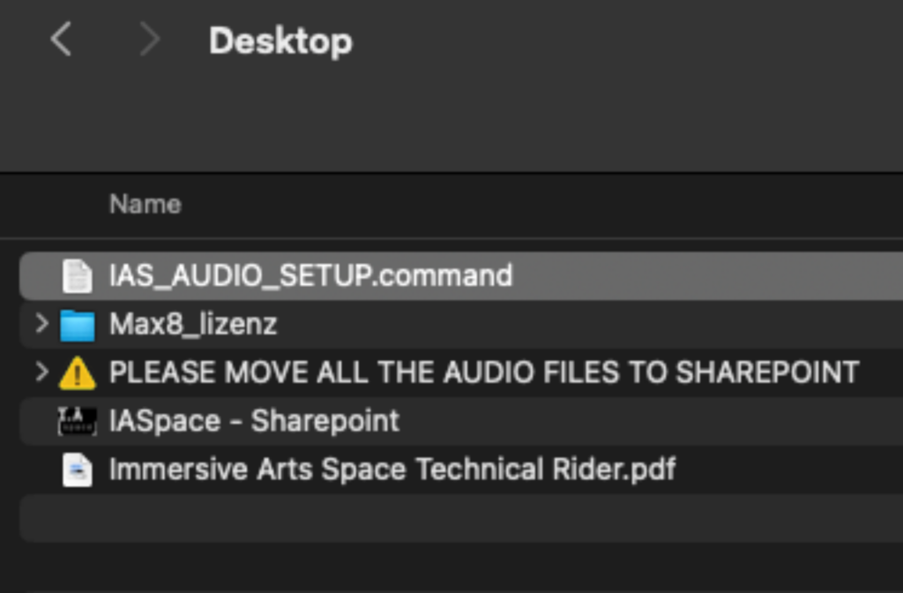Click the forward navigation arrow

point(150,40)
